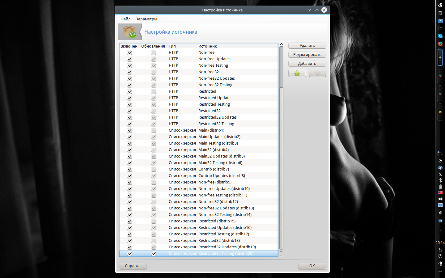Disable the Non-free source checkbox
This screenshot has width=445, height=278.
(129, 53)
